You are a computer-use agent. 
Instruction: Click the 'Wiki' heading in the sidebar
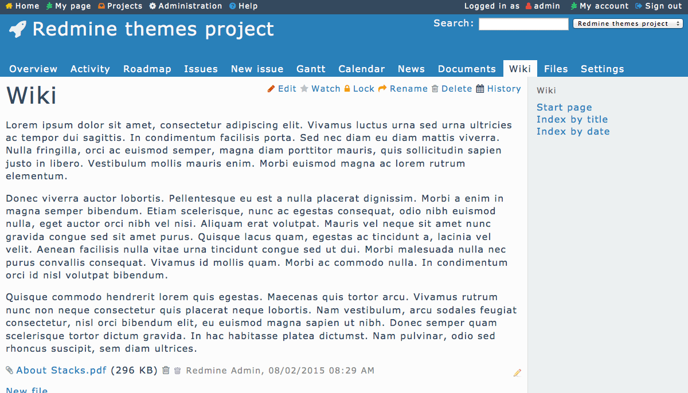click(x=546, y=91)
